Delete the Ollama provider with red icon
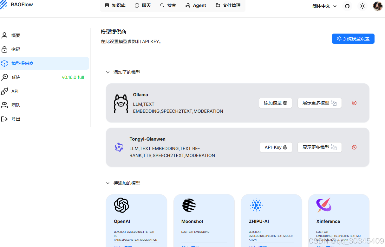This screenshot has height=247, width=385. pyautogui.click(x=354, y=103)
